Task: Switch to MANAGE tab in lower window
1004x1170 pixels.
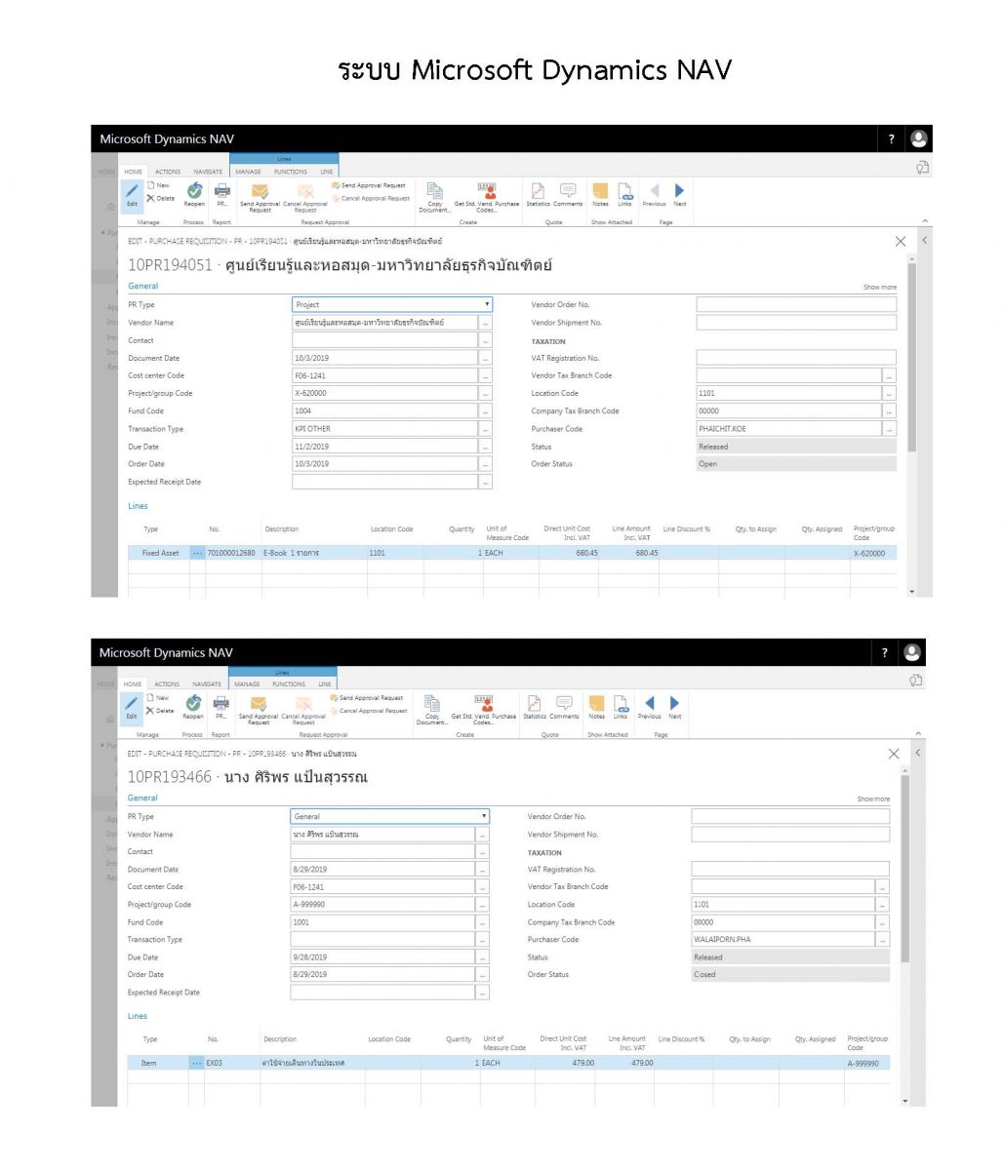Action: [x=247, y=684]
